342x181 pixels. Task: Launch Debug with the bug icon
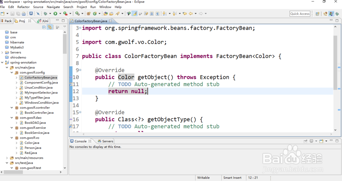[45, 14]
